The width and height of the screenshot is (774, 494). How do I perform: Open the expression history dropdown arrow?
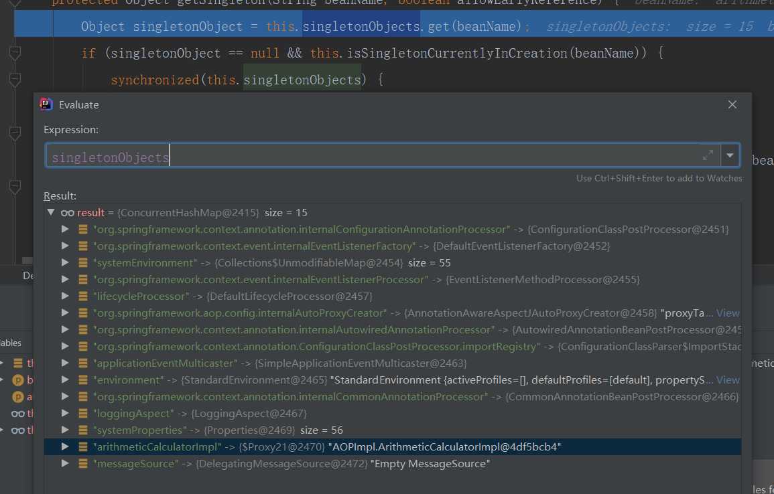[x=730, y=155]
